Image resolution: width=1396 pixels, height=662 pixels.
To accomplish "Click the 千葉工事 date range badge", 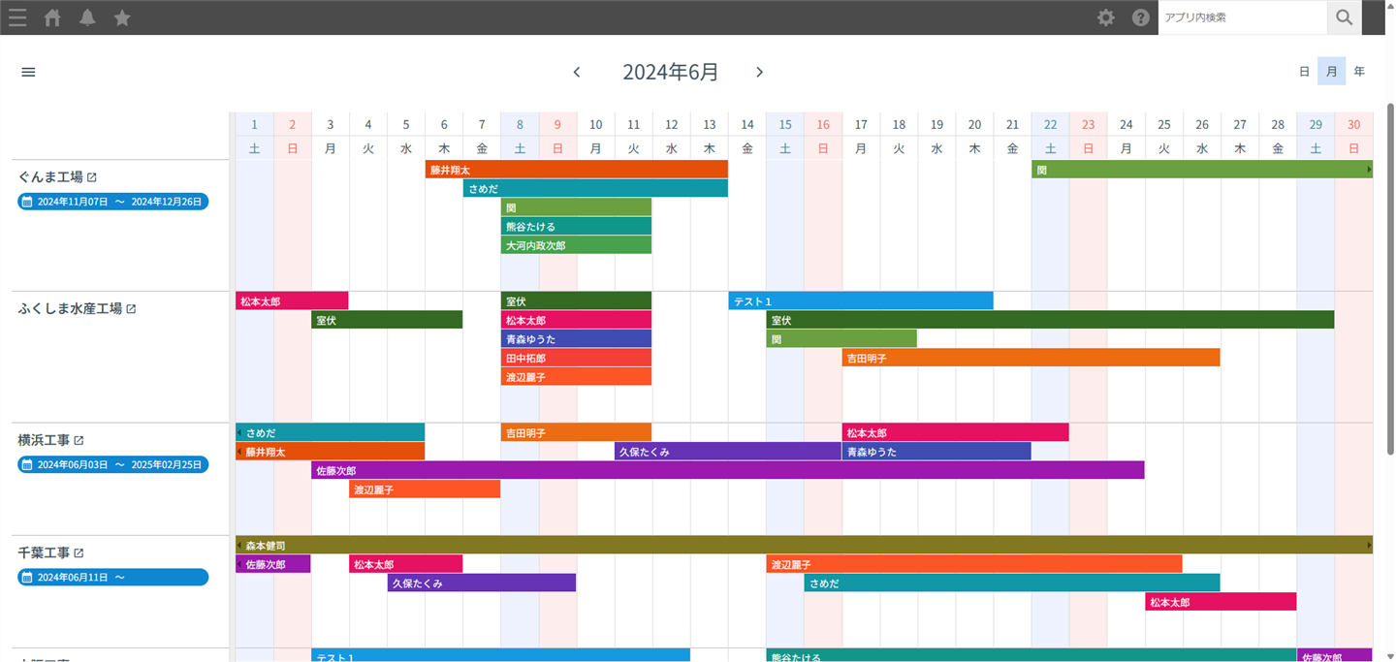I will [x=112, y=578].
